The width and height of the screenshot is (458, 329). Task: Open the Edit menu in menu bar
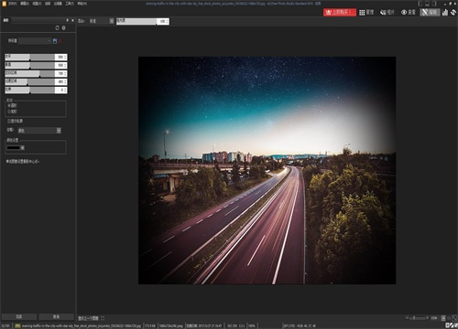[x=25, y=4]
